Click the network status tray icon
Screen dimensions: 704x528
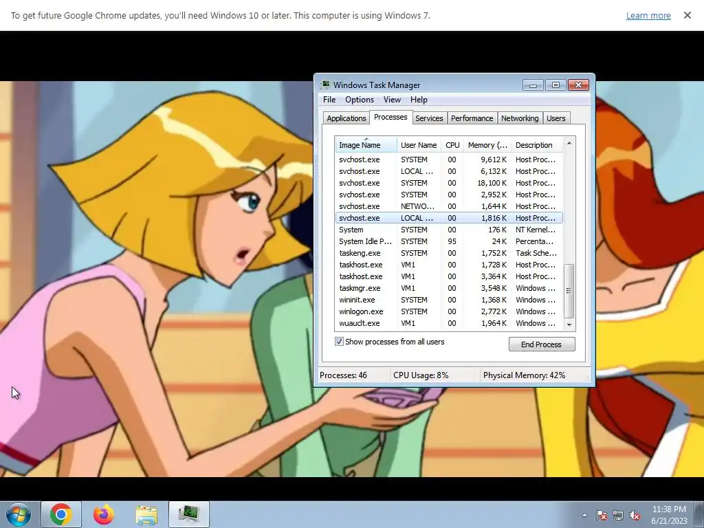tap(618, 515)
